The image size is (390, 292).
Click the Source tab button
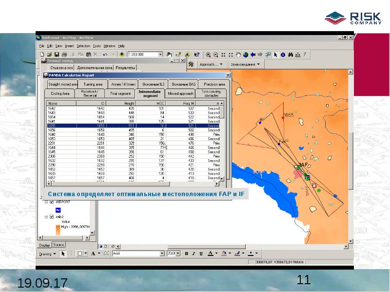[x=58, y=245]
